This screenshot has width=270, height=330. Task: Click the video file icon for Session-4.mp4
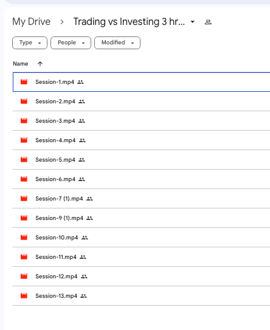pyautogui.click(x=24, y=140)
